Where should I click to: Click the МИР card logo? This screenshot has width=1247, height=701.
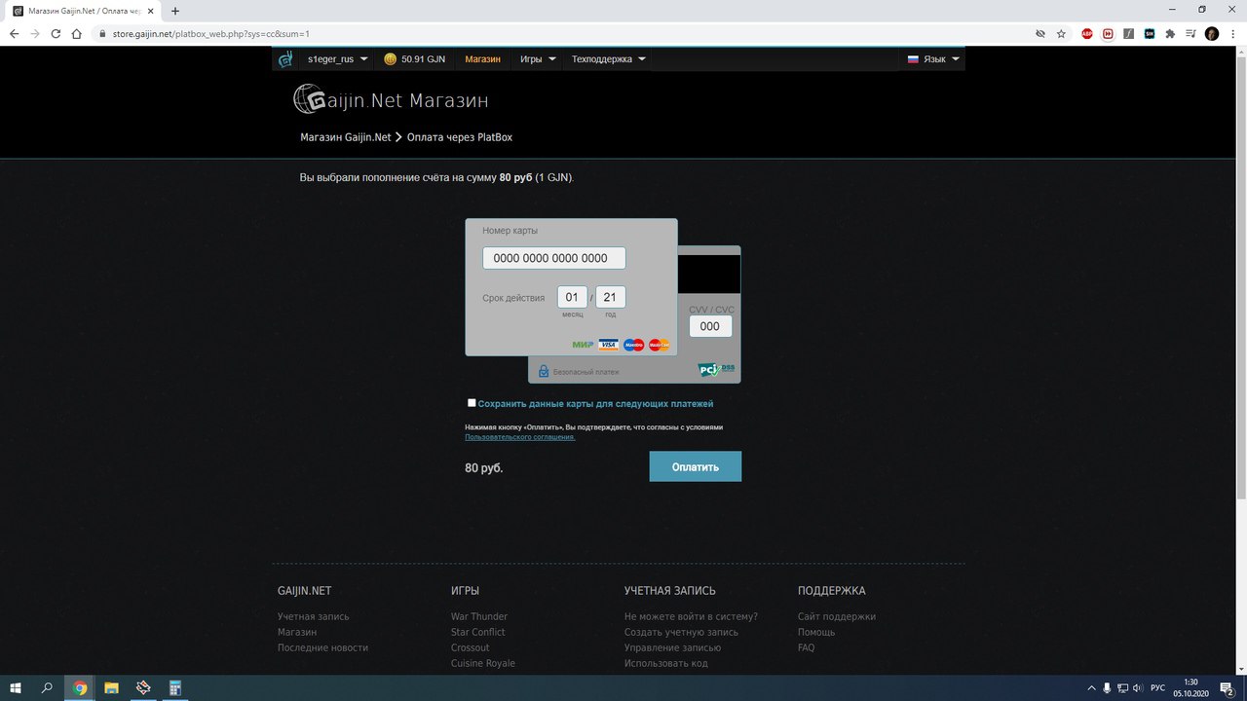[x=583, y=345]
